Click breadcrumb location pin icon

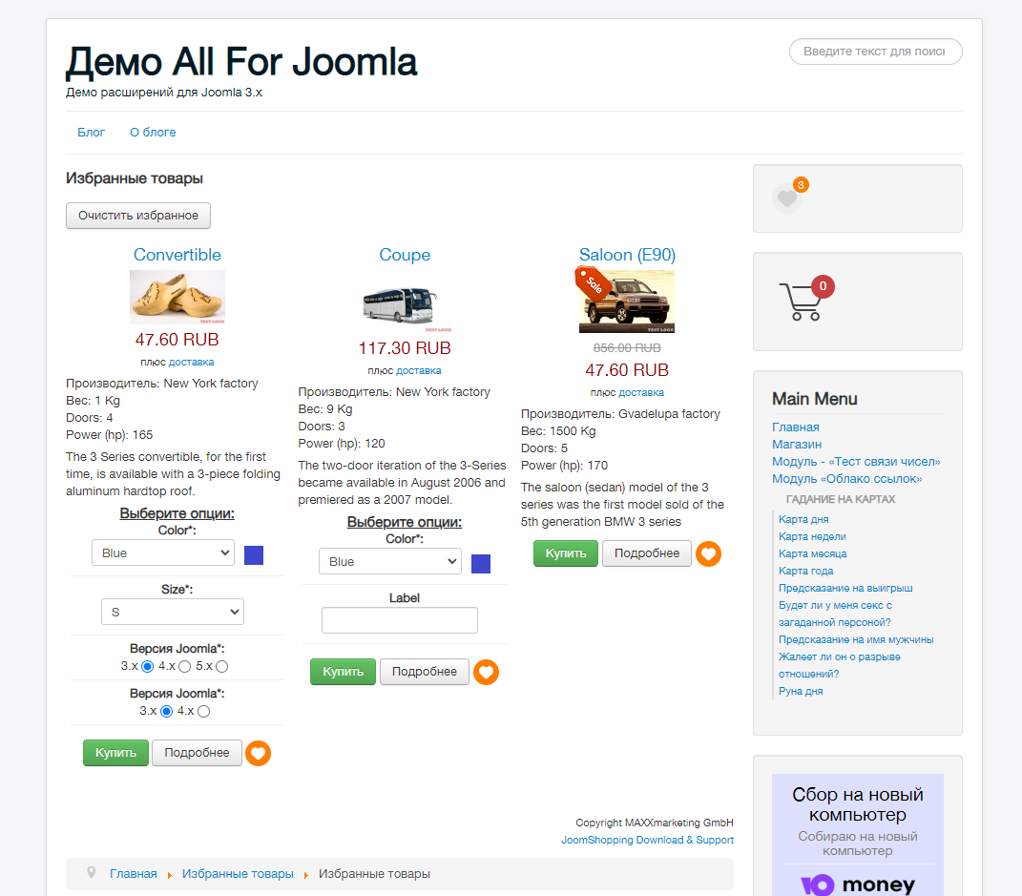(x=92, y=872)
